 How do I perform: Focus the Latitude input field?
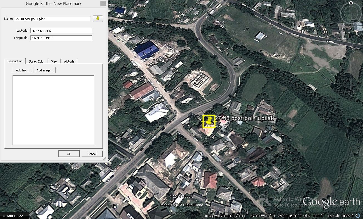coord(61,31)
